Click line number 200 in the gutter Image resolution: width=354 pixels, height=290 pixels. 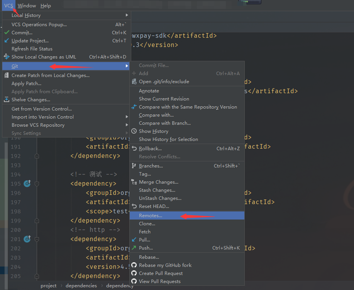[x=15, y=230]
